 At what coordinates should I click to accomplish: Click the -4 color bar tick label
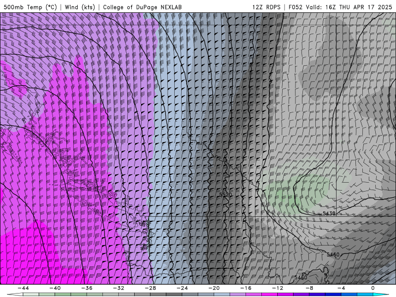point(341,288)
